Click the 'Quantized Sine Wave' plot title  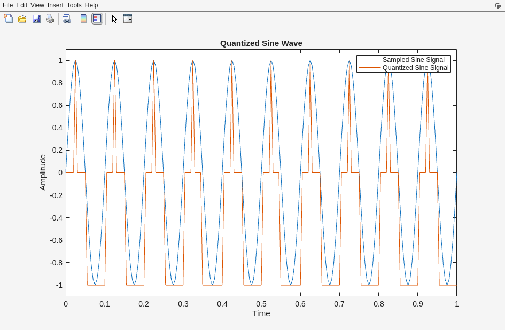tap(261, 43)
